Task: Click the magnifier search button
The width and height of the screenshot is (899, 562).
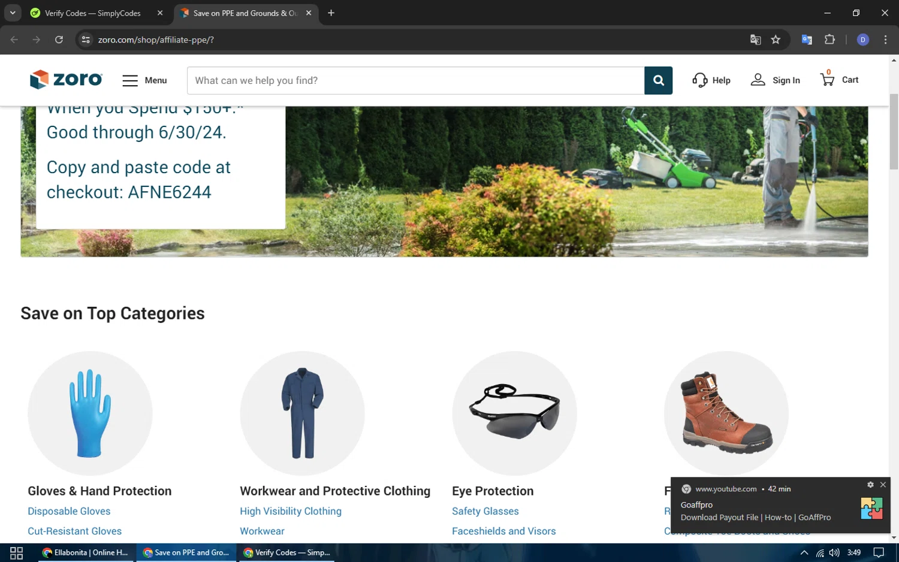Action: pos(658,80)
